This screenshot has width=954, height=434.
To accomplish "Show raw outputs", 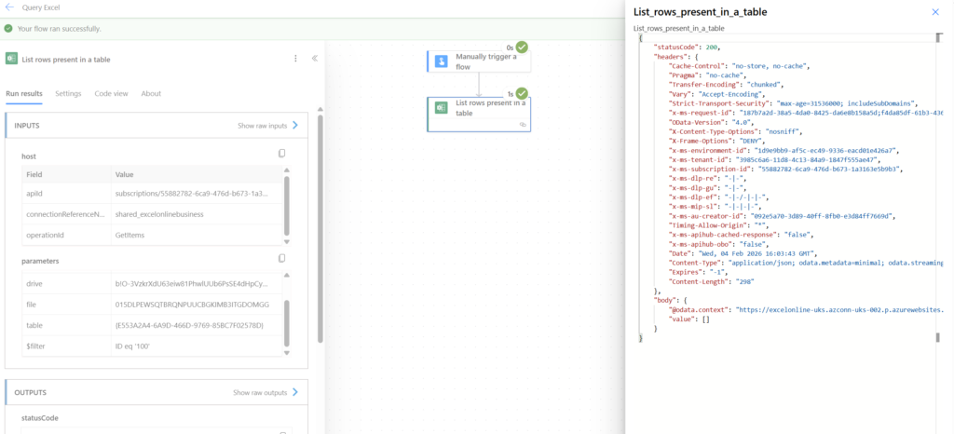I will pyautogui.click(x=260, y=393).
